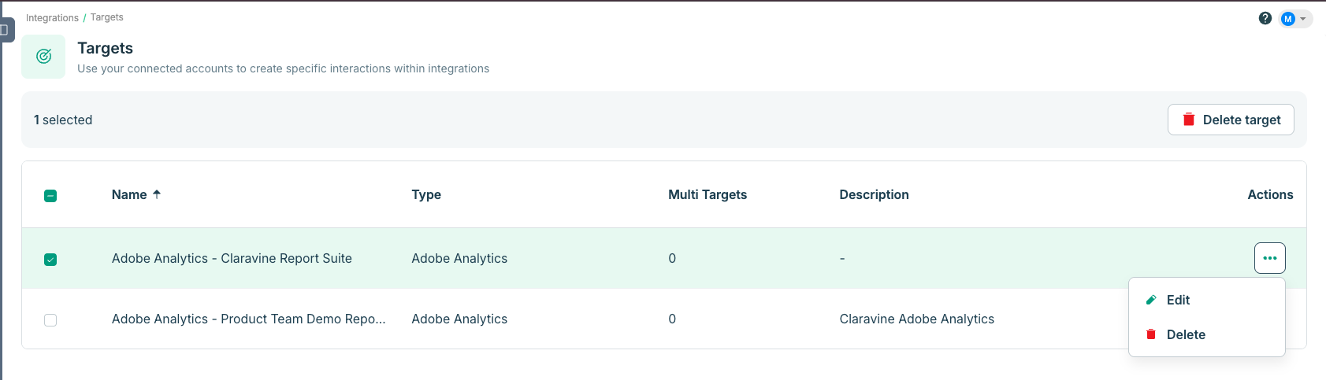Open the help question mark icon
Screen dimensions: 1326x380
click(1265, 18)
